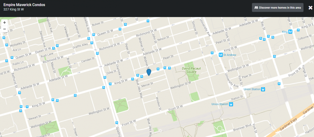Viewport: 314px width, 137px height.
Task: Click the transit stop icon by Bulwer St
Action: 125,24
